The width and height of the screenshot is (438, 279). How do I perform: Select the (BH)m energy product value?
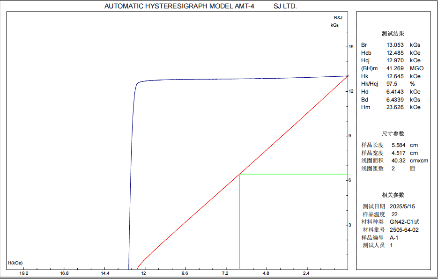(x=395, y=68)
